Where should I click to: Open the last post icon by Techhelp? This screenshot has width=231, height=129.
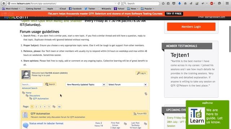(x=145, y=124)
